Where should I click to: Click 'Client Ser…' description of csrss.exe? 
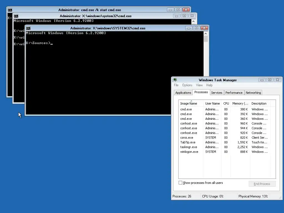pyautogui.click(x=260, y=138)
